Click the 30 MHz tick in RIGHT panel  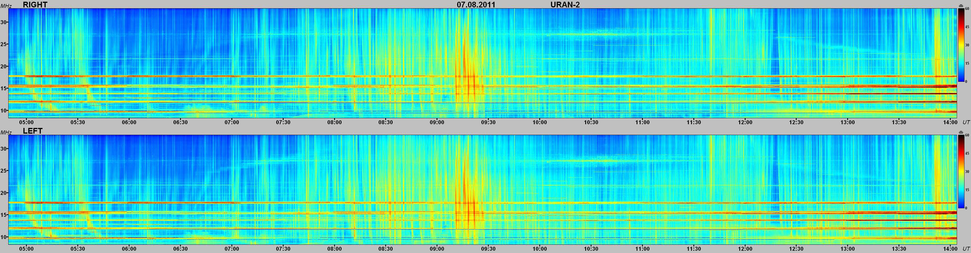[4, 22]
